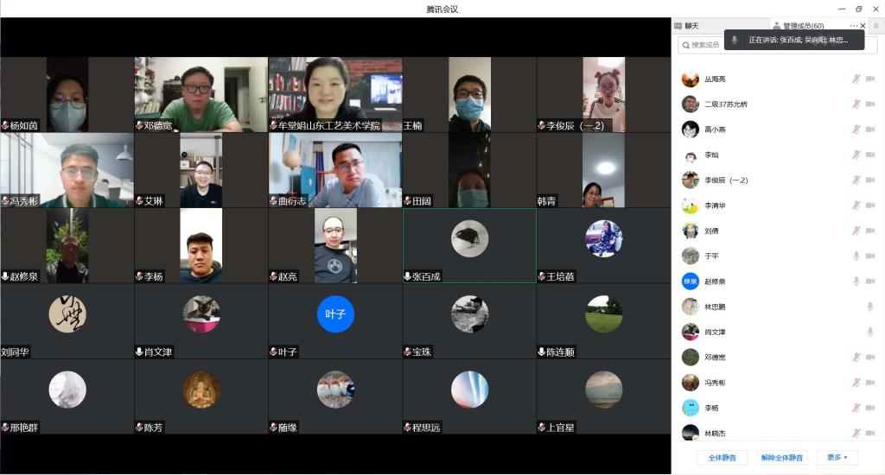Click the muted mic icon for 刘倩

856,231
